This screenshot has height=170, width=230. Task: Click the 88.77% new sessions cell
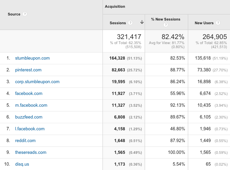(177, 70)
